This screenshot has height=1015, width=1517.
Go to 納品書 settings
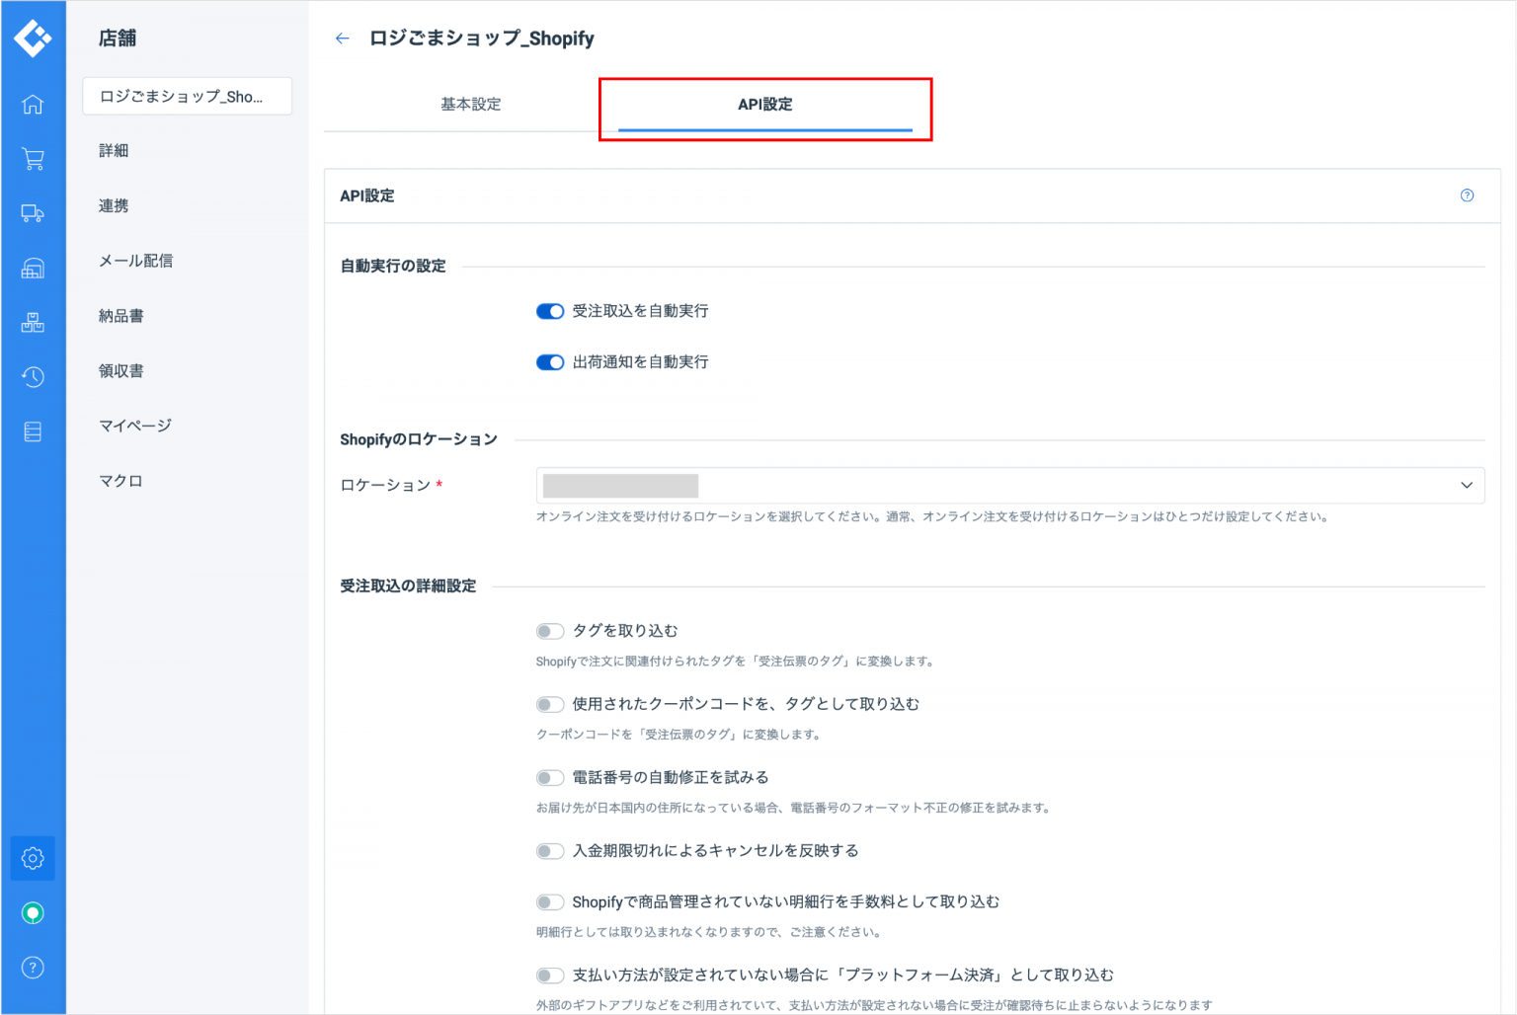click(x=121, y=316)
